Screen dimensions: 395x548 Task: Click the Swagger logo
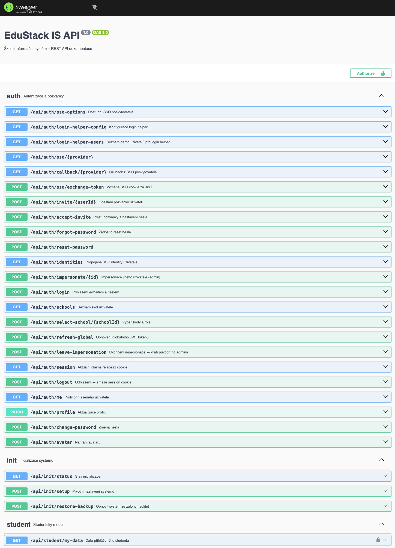click(x=23, y=8)
